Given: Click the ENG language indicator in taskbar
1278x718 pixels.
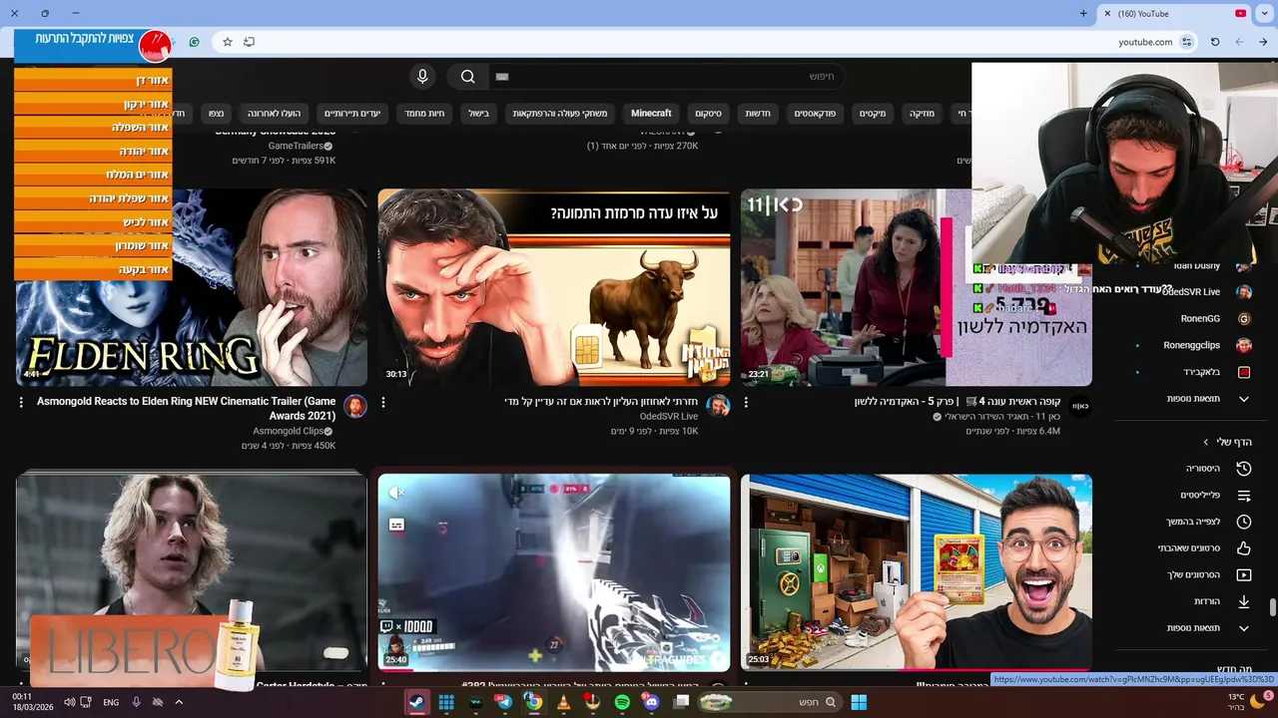Looking at the screenshot, I should point(111,702).
